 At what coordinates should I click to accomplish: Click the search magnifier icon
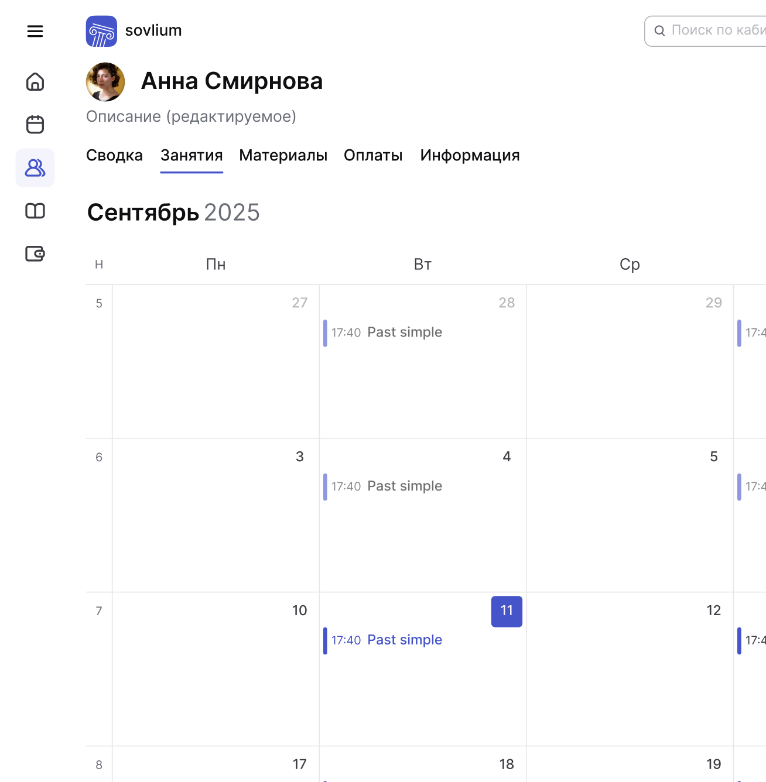coord(659,31)
